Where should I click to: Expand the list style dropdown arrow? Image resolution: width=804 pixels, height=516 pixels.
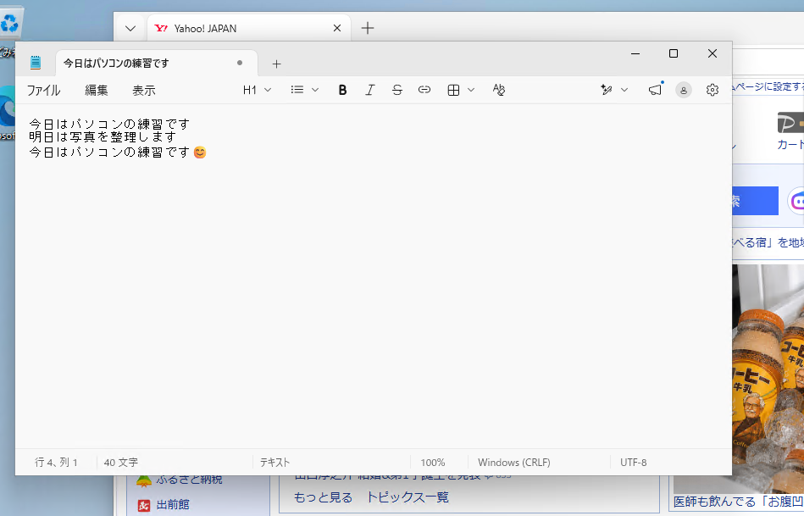[x=315, y=91]
